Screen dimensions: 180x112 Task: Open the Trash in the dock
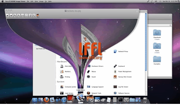tap(145, 99)
